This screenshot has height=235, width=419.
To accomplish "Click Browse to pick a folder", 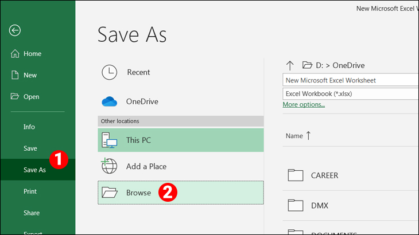I will [181, 193].
